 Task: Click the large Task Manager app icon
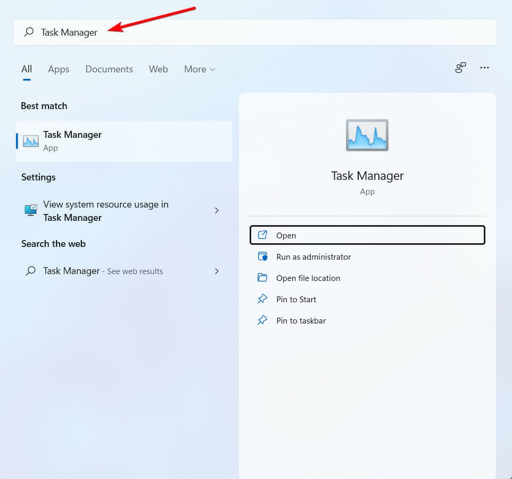367,135
